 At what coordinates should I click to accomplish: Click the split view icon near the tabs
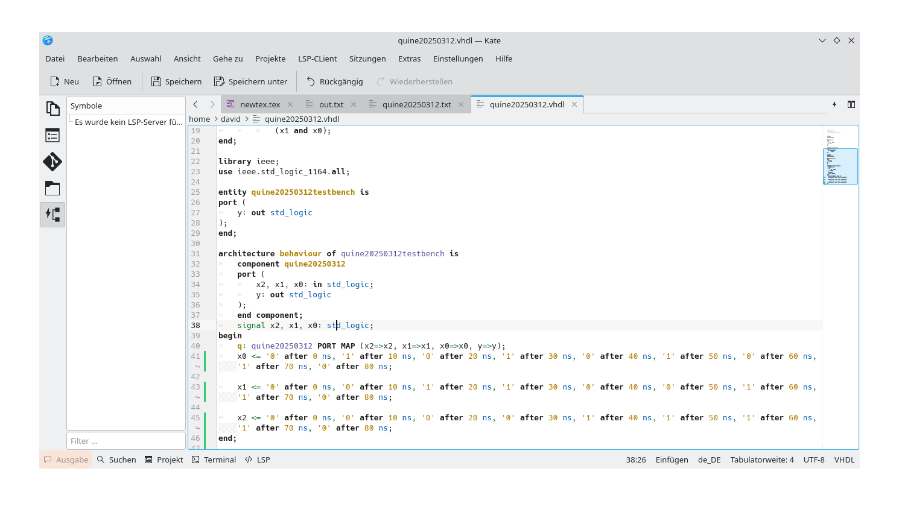[x=851, y=104]
